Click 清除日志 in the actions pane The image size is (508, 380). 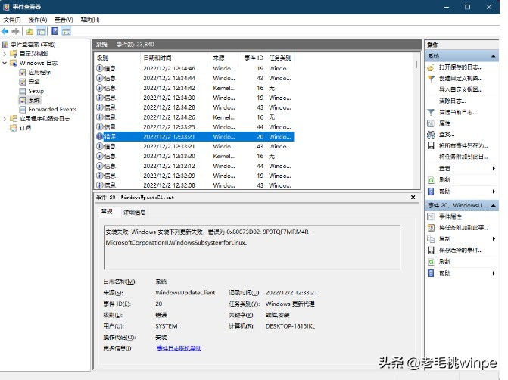coord(452,101)
